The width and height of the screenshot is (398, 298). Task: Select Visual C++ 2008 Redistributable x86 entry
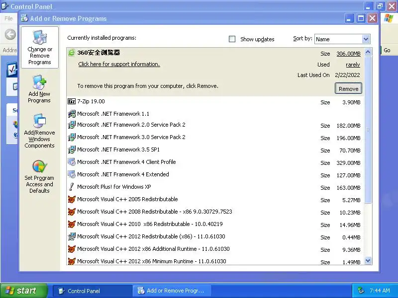(x=215, y=212)
